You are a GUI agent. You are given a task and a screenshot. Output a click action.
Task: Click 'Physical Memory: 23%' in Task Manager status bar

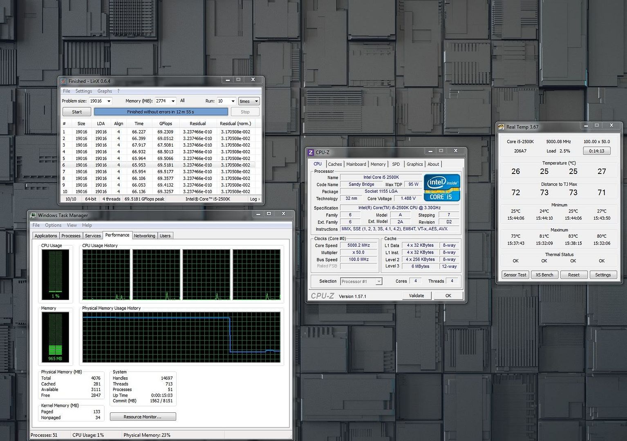tap(147, 435)
